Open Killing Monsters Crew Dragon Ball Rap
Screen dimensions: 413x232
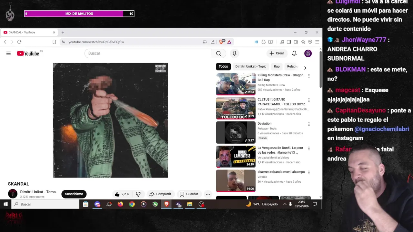(x=280, y=77)
